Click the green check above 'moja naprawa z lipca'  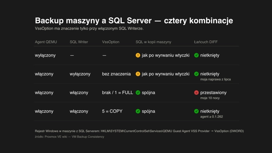pyautogui.click(x=196, y=74)
